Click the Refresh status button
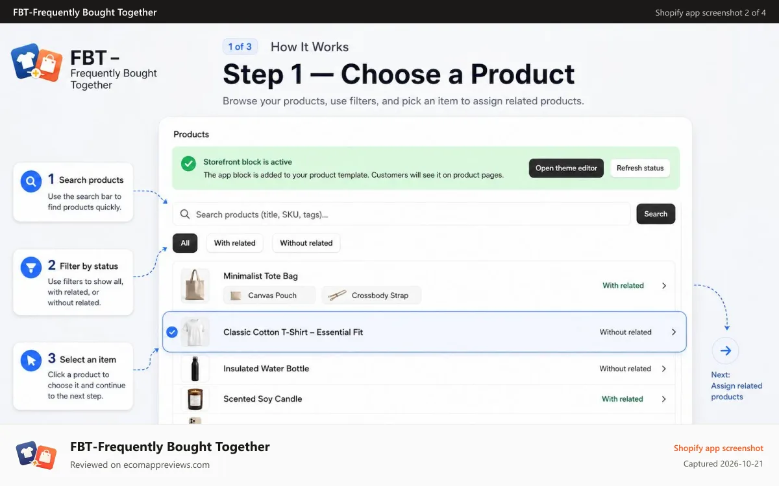779x486 pixels. [x=640, y=168]
